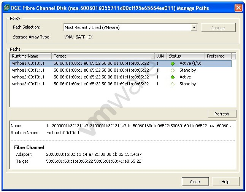Sort by Status column header
The height and width of the screenshot is (192, 246).
coord(186,56)
